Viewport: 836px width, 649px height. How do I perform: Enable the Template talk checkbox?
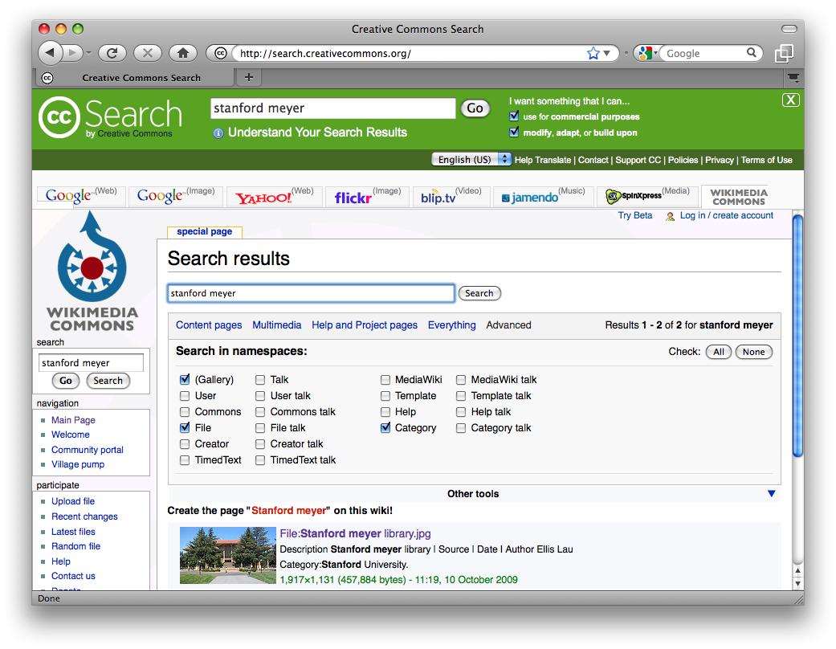click(461, 396)
